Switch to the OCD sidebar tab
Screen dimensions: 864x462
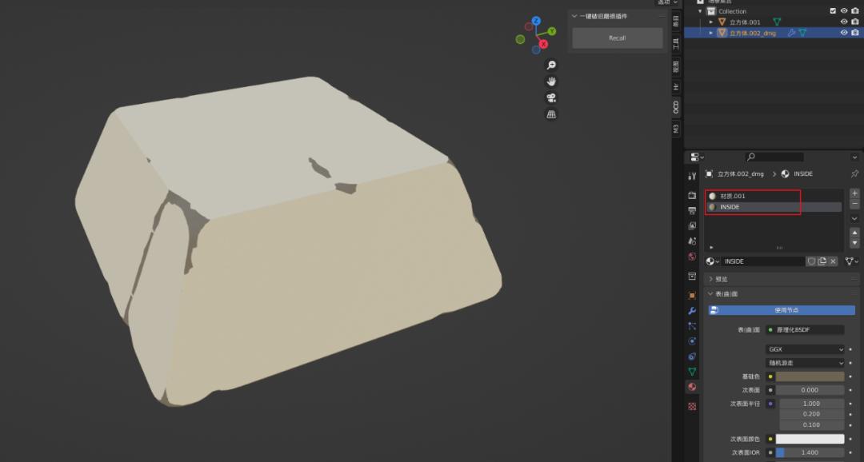point(676,107)
